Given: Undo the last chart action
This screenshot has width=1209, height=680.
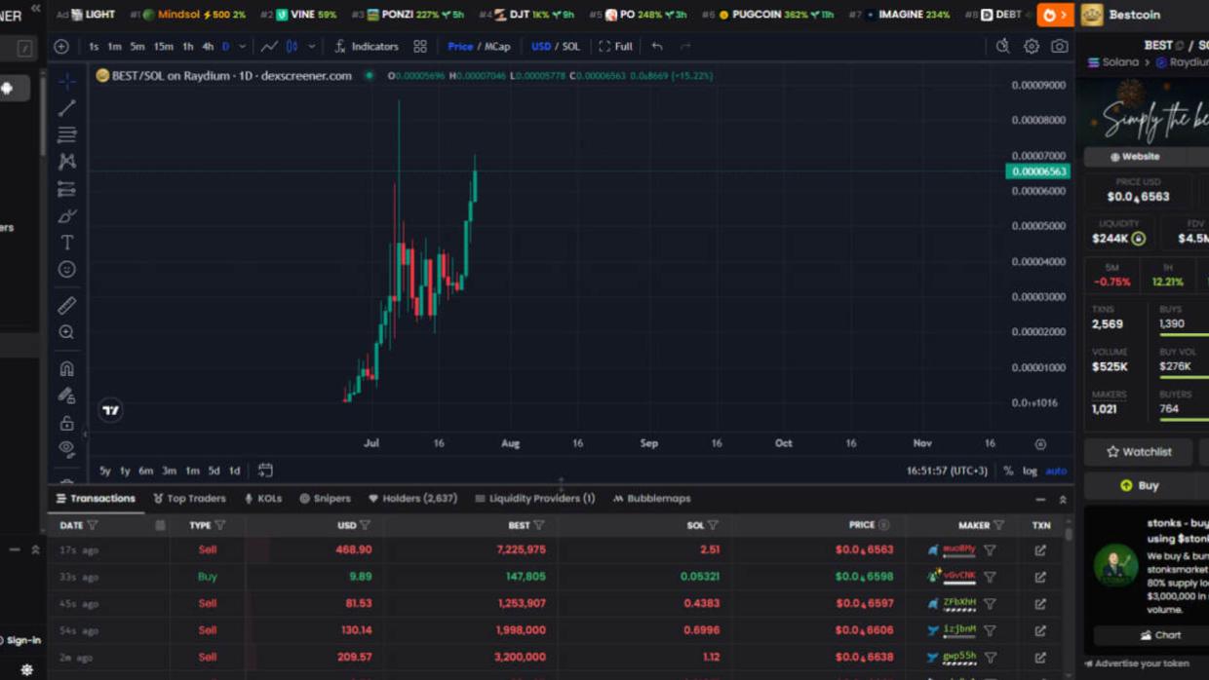Looking at the screenshot, I should 657,46.
